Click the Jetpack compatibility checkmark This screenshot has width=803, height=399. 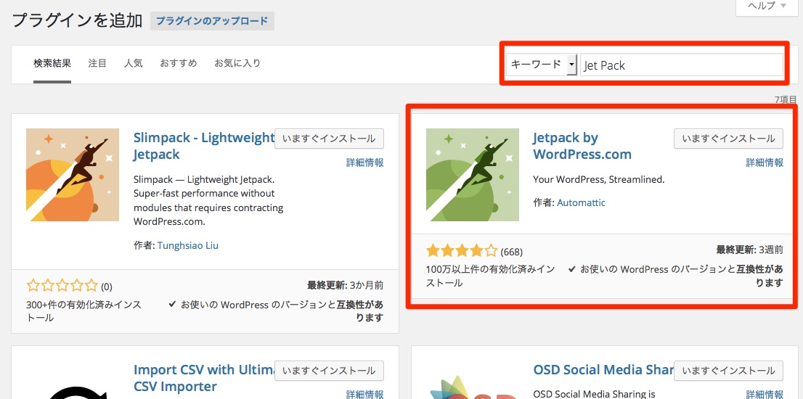tap(572, 268)
